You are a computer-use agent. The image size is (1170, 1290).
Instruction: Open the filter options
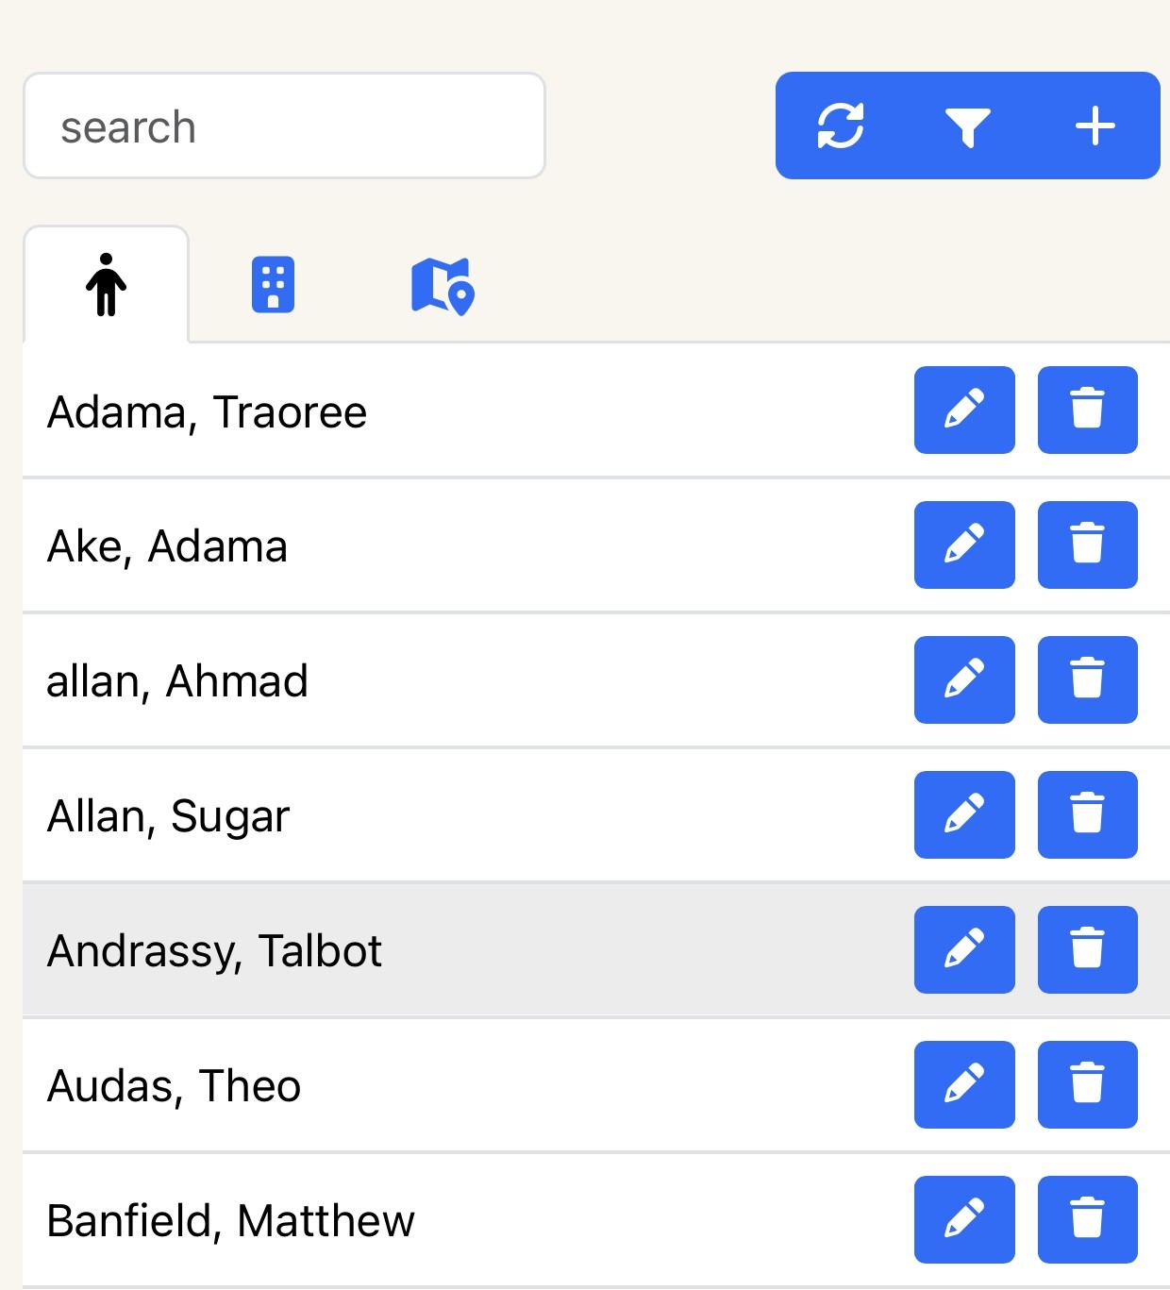[x=967, y=126]
